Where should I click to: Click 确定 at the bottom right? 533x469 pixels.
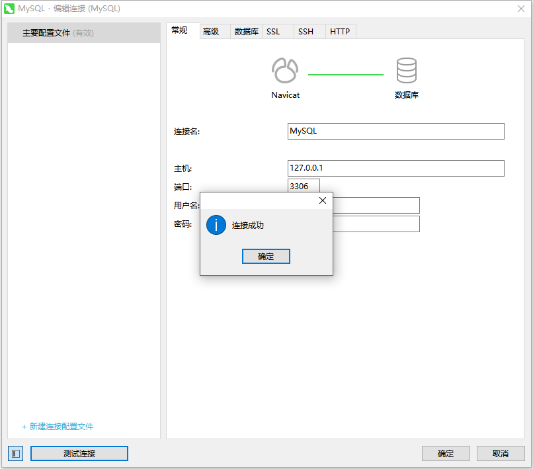click(x=446, y=453)
